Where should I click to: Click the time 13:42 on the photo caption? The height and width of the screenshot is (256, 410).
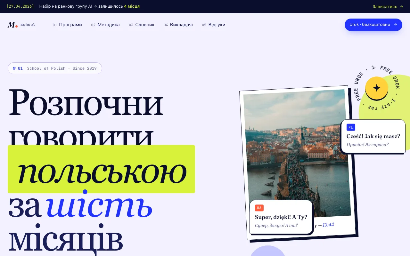328,225
